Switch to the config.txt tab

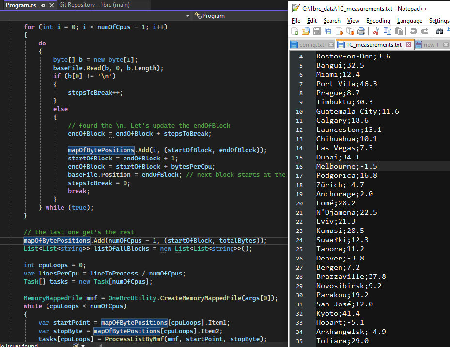(311, 45)
